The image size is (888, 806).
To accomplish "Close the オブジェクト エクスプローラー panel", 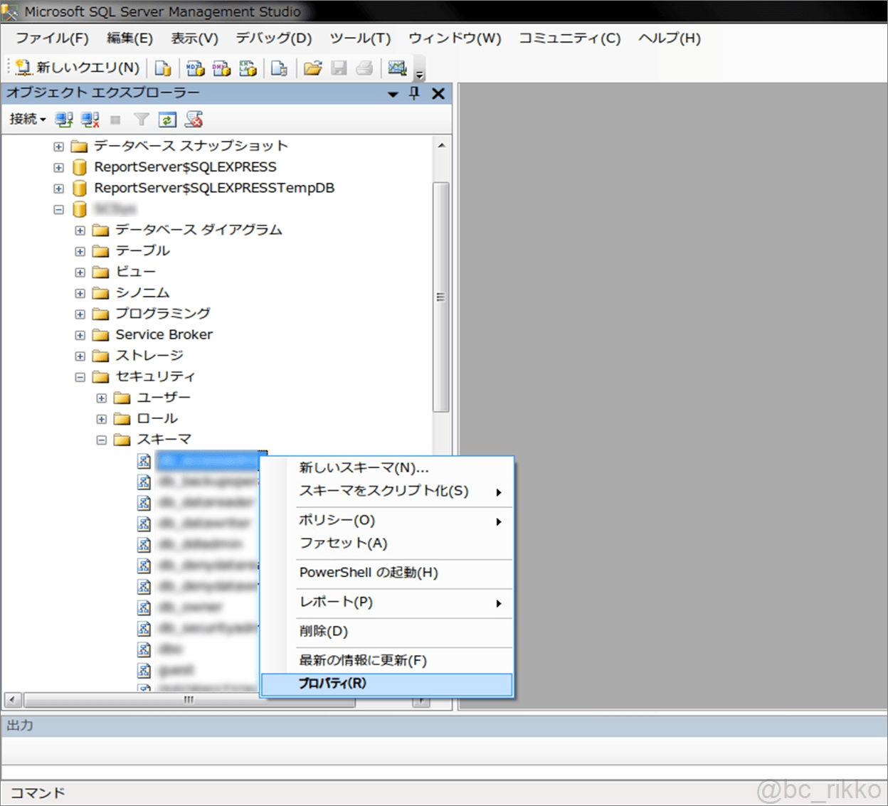I will pyautogui.click(x=438, y=93).
